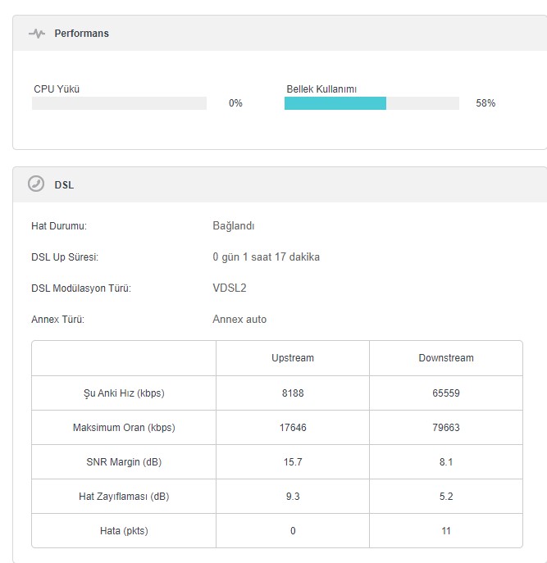Viewport: 547px width, 563px height.
Task: Select downstream SNR Margin 8.1 cell
Action: [x=446, y=461]
